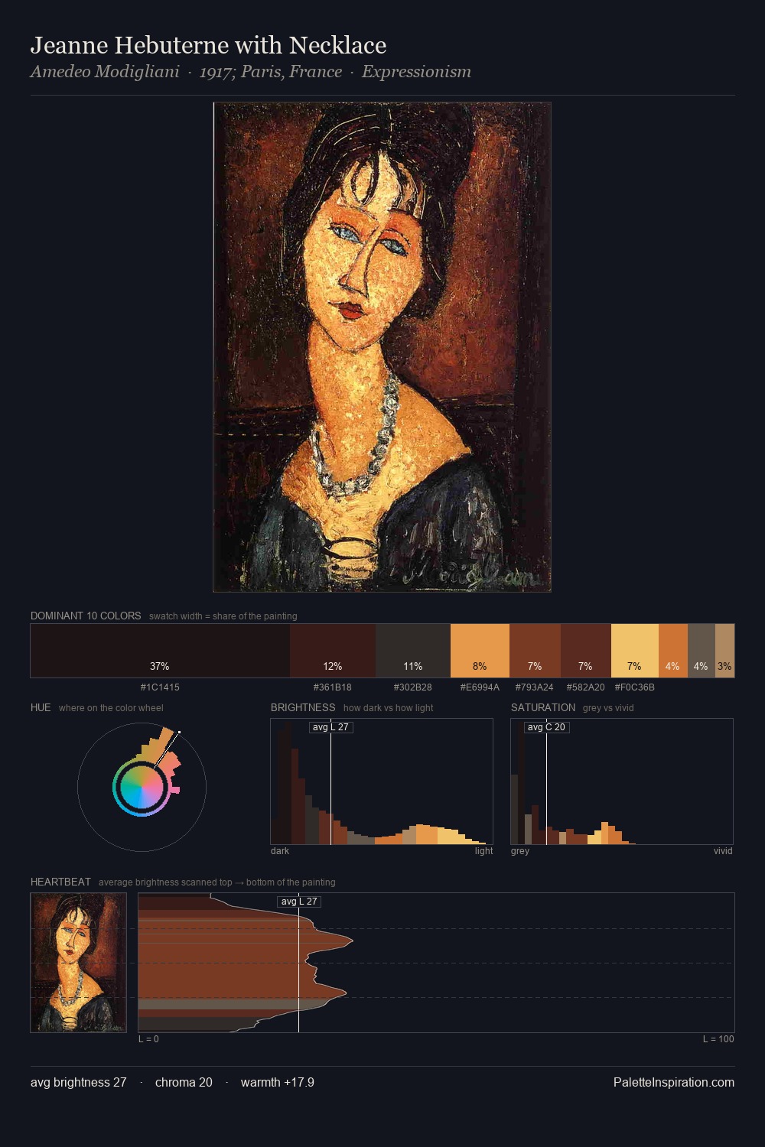Click avg L 27 label in the brightness histogram
Screen dimensions: 765x1147
click(330, 727)
